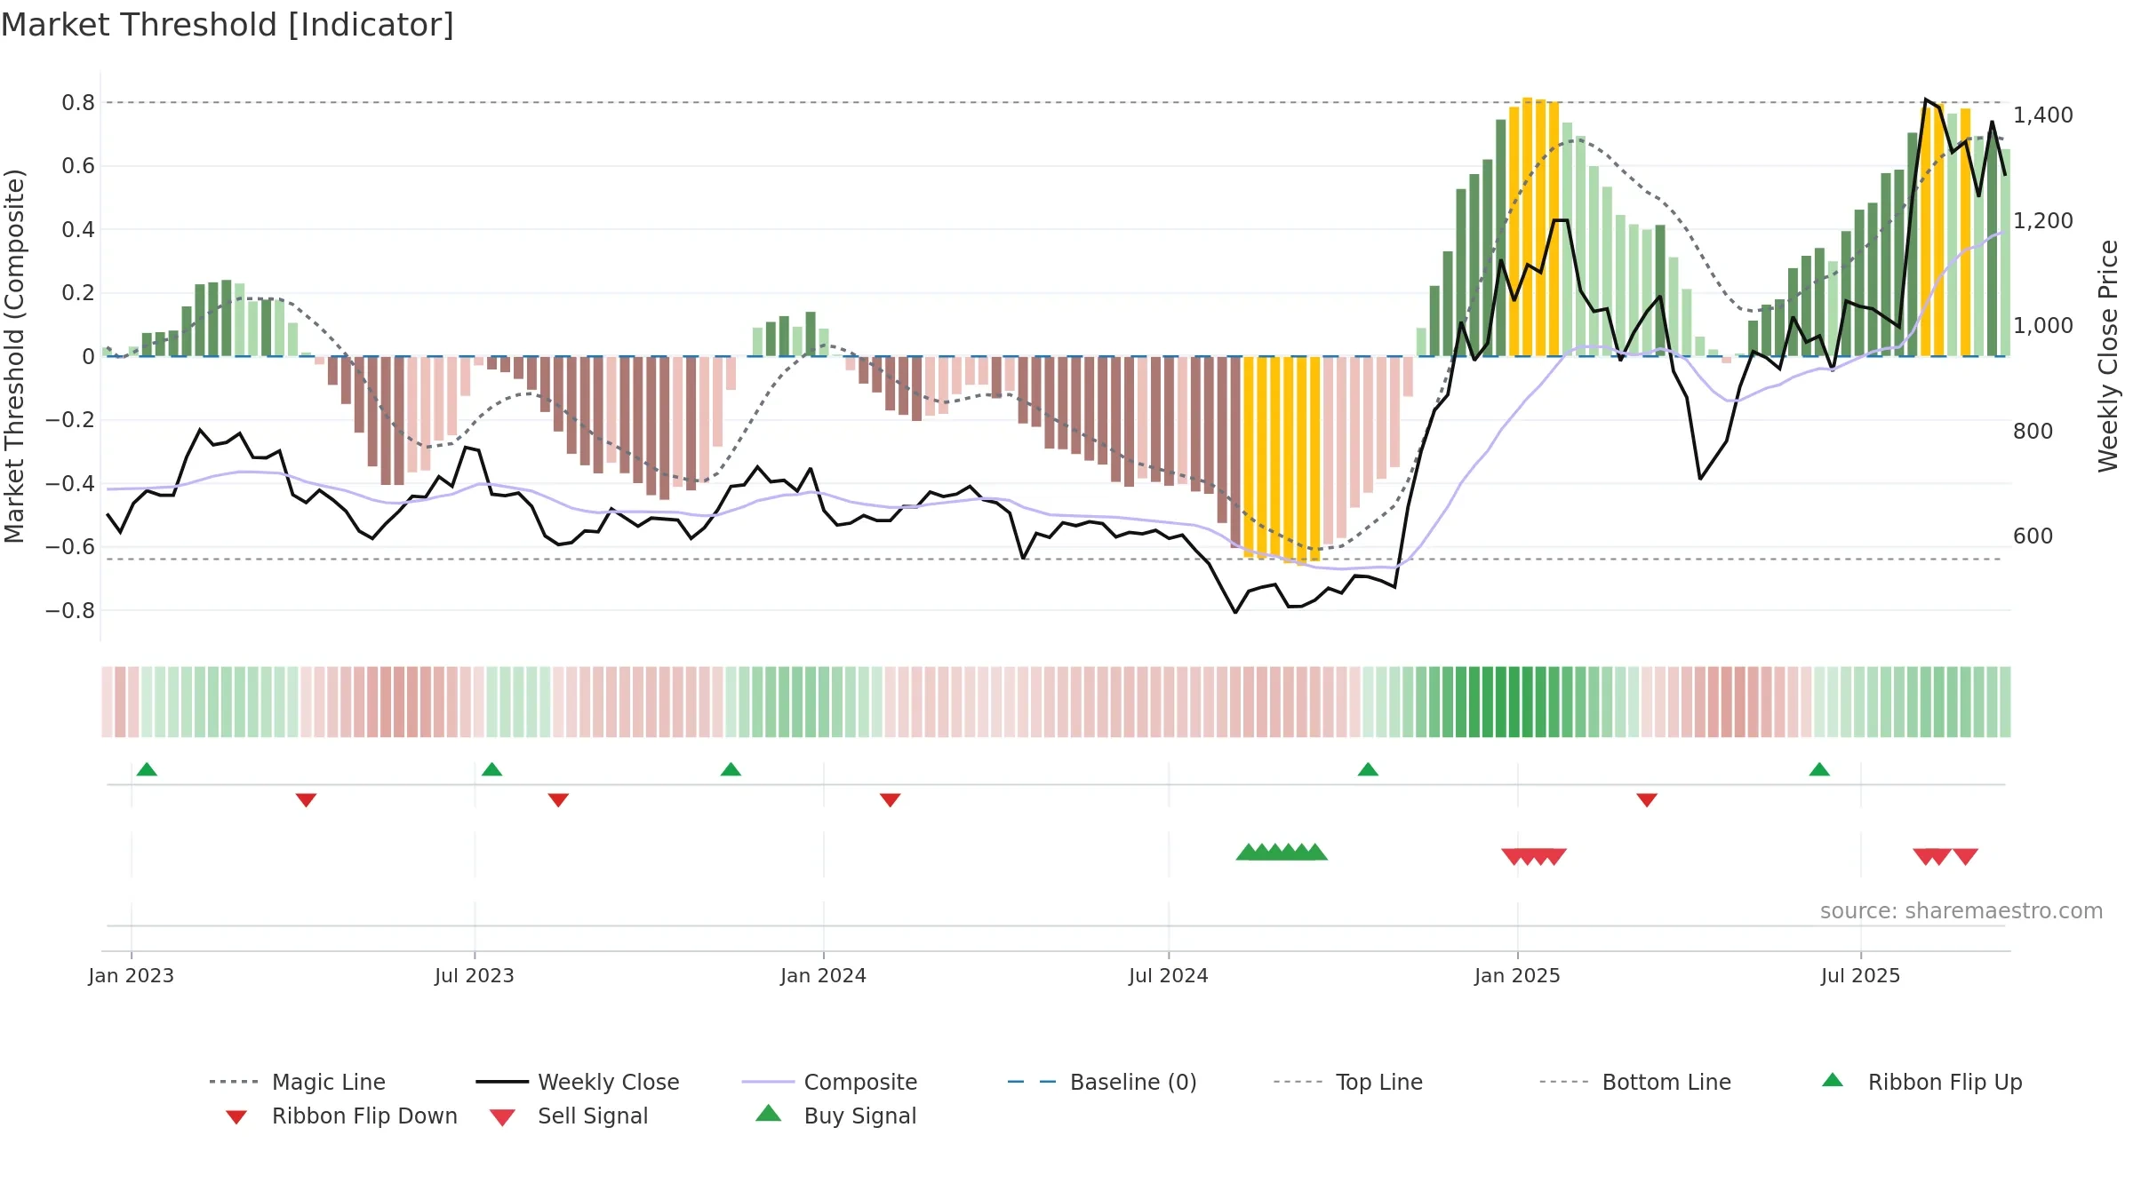Select the ribbon flip down marker in Aug 2023
2133x1199 pixels.
[558, 800]
